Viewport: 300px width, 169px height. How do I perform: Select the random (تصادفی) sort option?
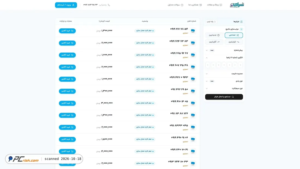point(234,35)
